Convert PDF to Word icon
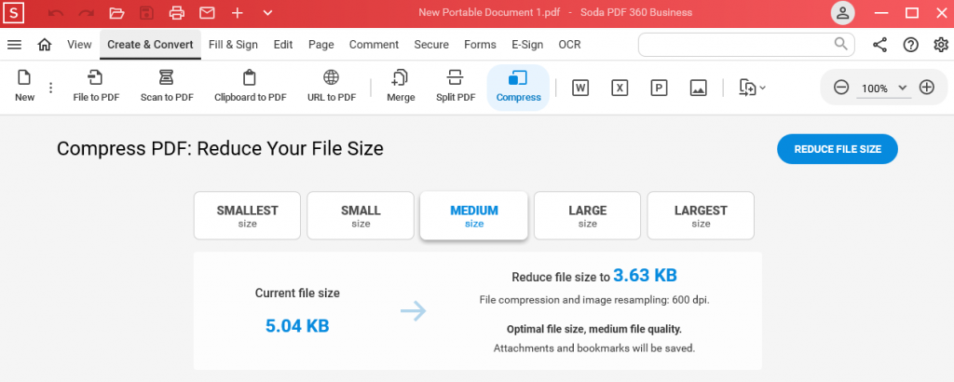The height and width of the screenshot is (382, 954). [x=579, y=88]
